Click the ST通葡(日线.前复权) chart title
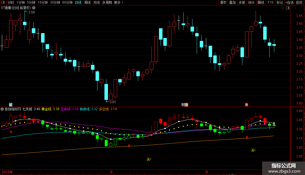Image resolution: width=305 pixels, height=175 pixels. coord(16,8)
